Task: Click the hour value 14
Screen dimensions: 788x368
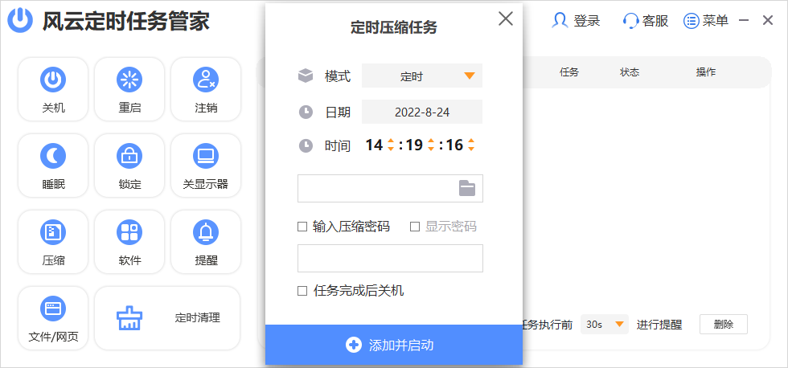Action: [x=375, y=145]
